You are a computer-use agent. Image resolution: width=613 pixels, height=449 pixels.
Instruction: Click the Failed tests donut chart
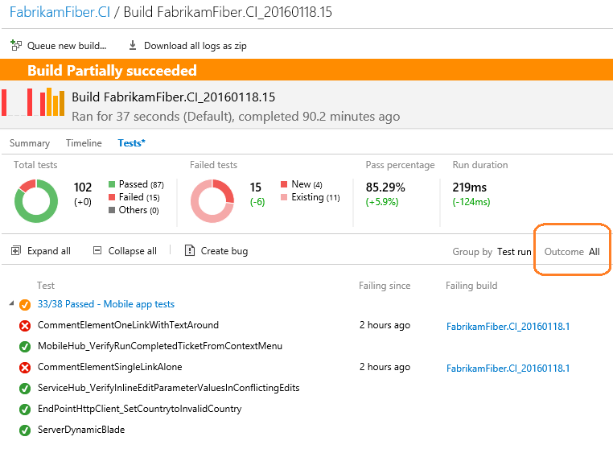tap(212, 201)
